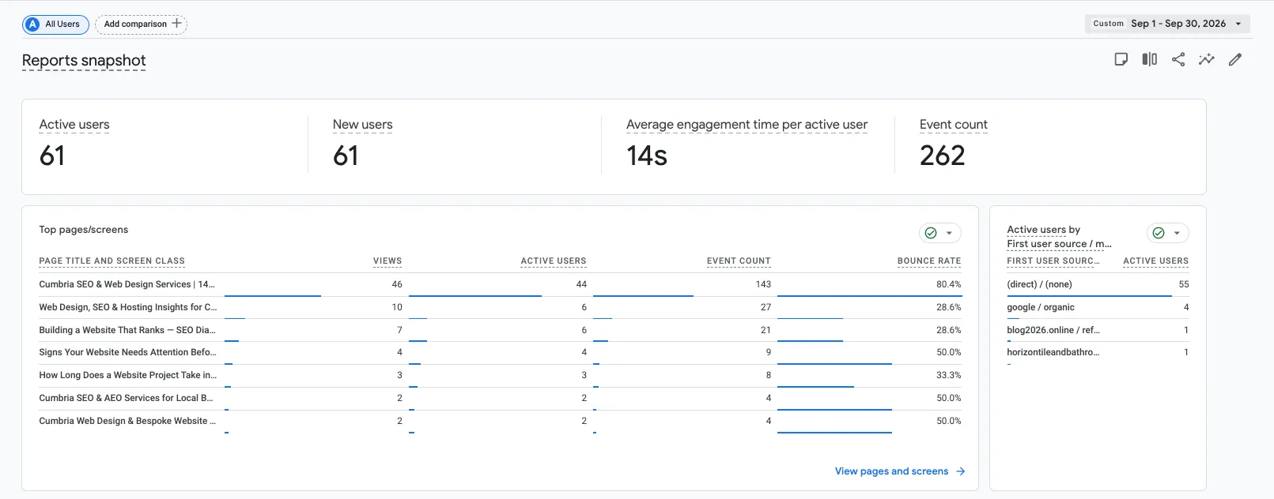The image size is (1274, 499).
Task: Click the Active users metric label
Action: pyautogui.click(x=74, y=125)
